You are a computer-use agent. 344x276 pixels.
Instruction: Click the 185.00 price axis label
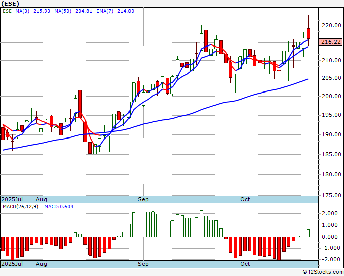(331, 154)
